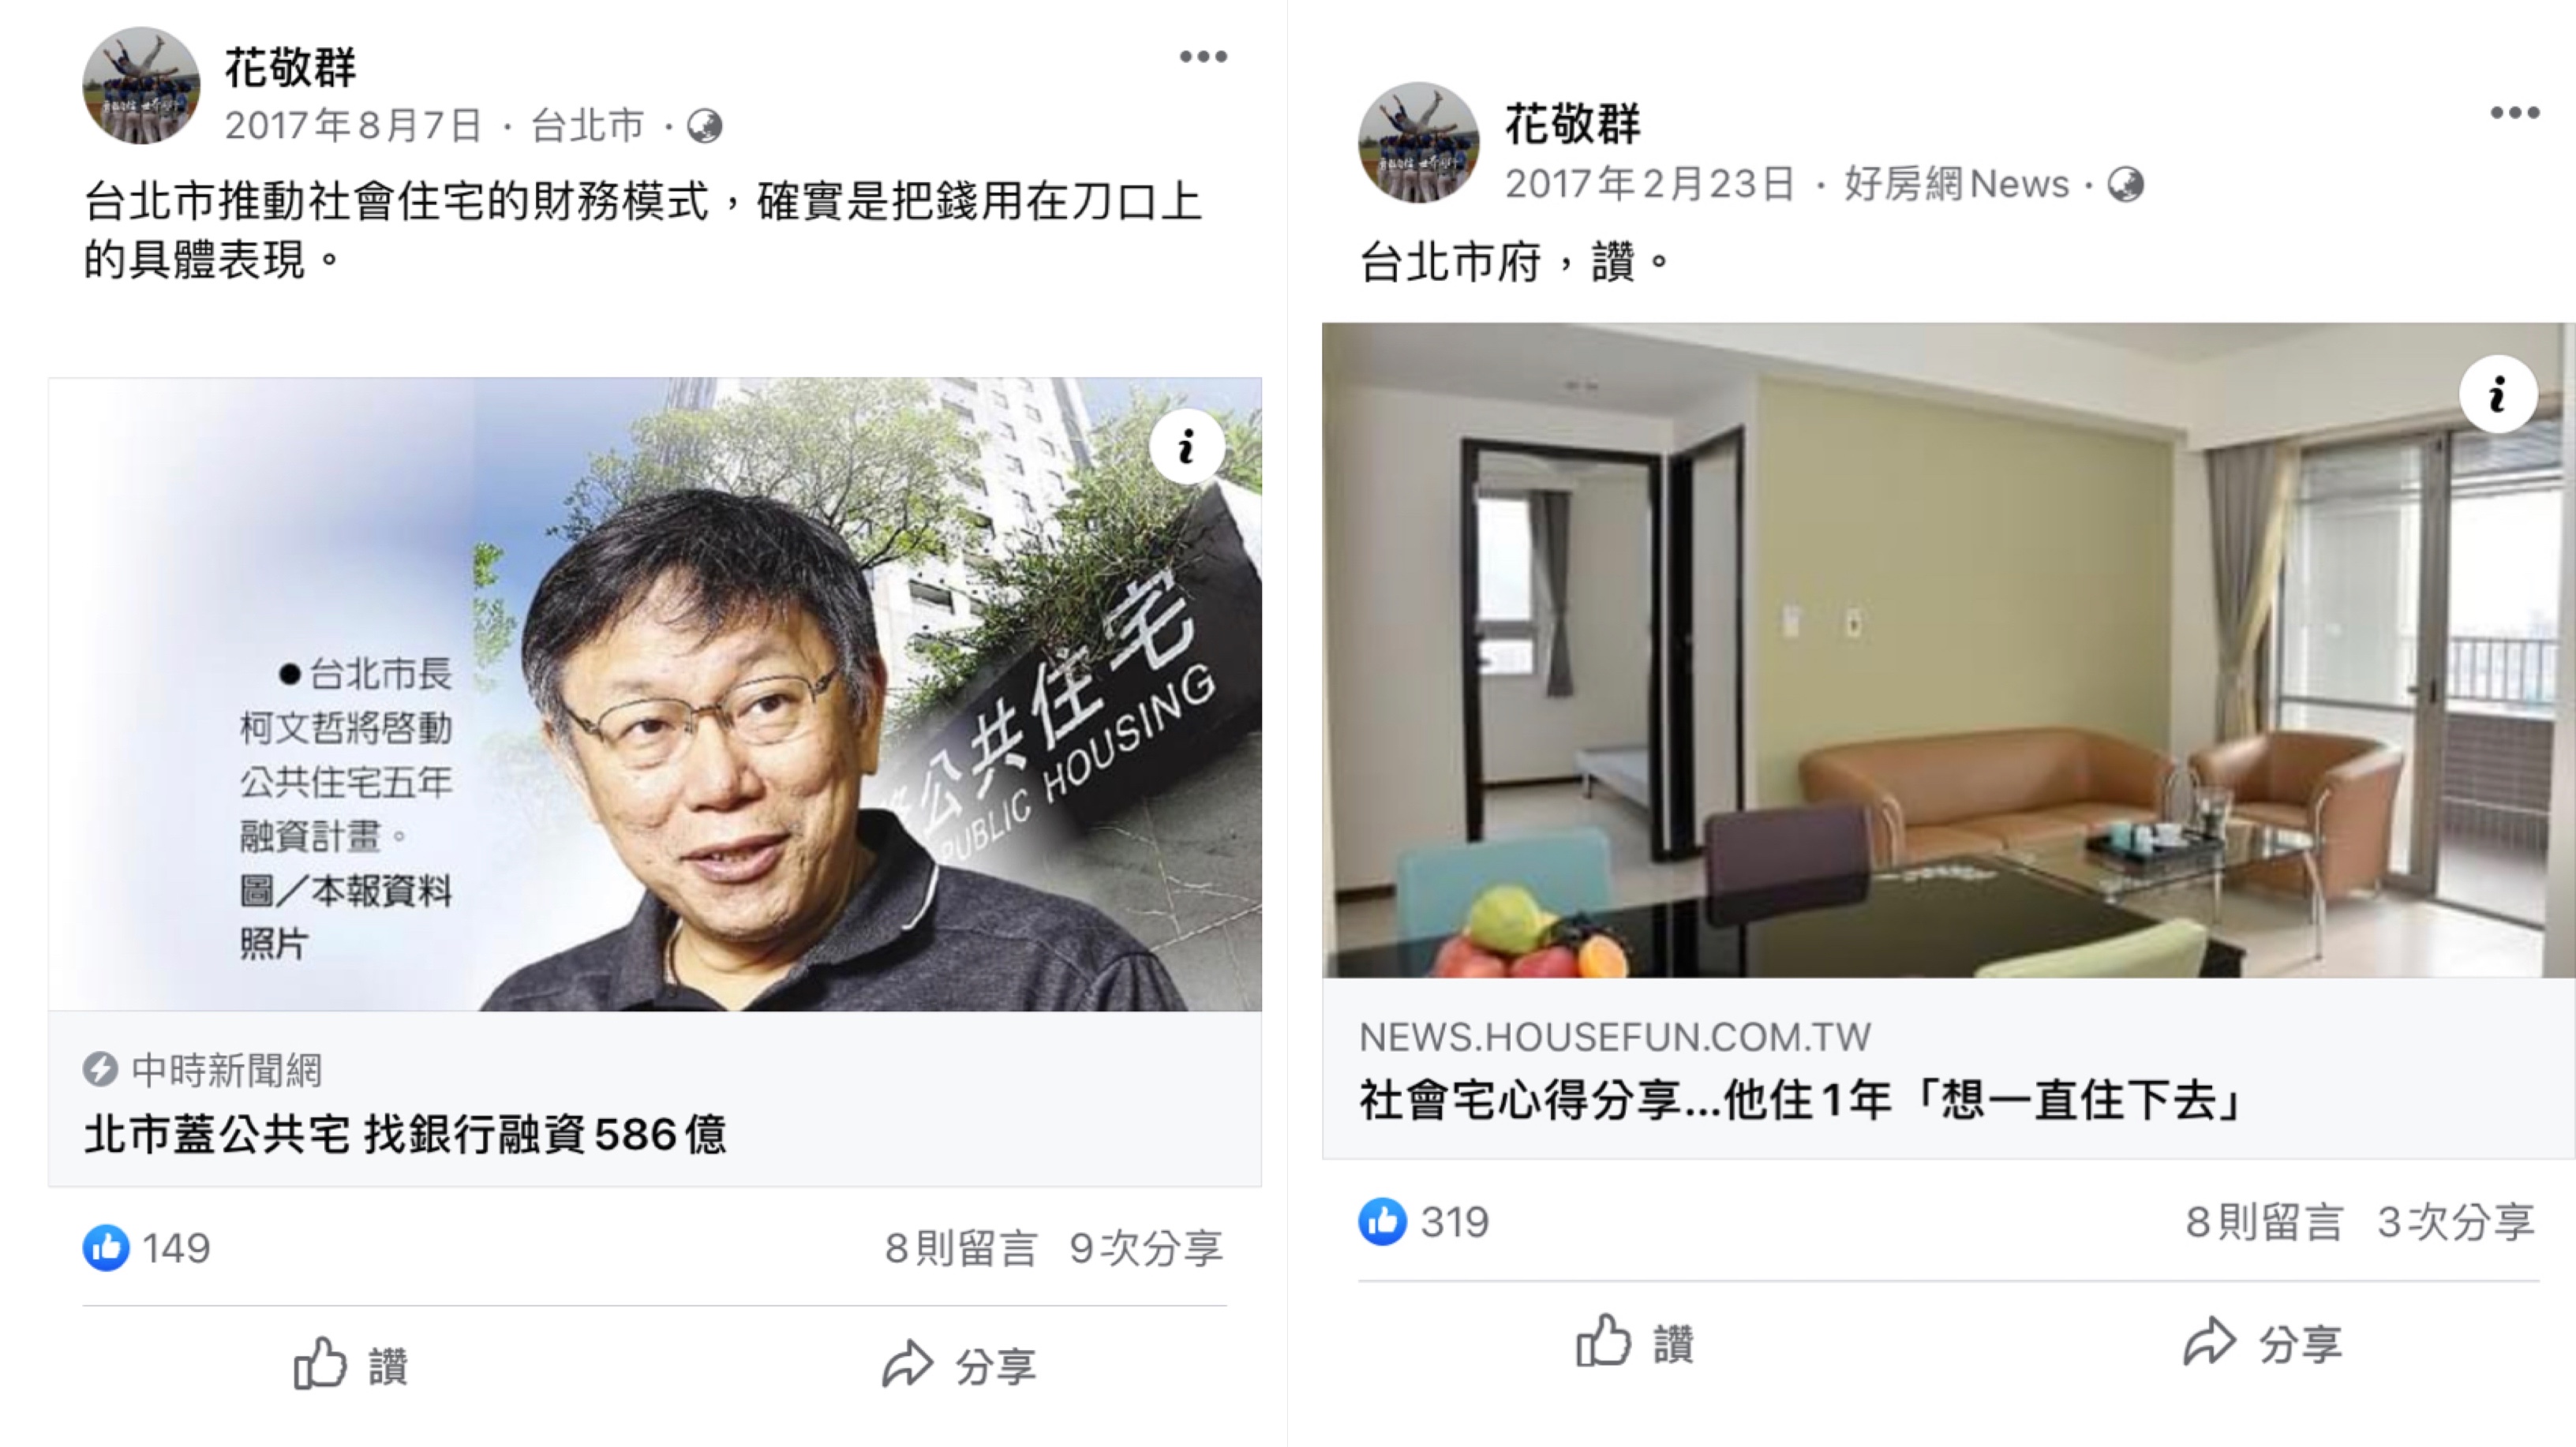Viewport: 2576px width, 1447px height.
Task: View the 149 like reactions
Action: point(147,1247)
